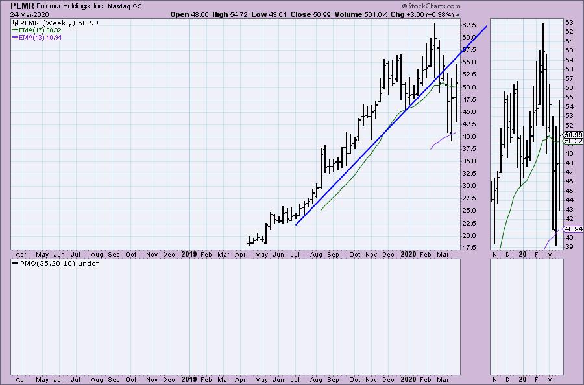Click the 45.0 price axis label
584x385 pixels.
(469, 111)
